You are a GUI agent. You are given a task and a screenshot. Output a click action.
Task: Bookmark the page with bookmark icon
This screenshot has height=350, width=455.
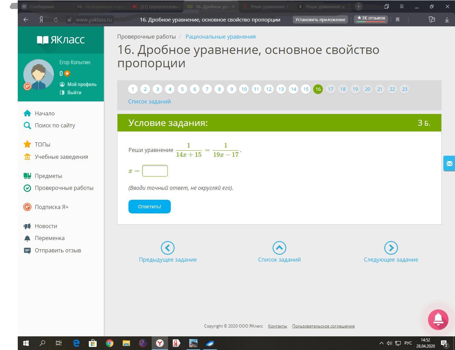coord(398,20)
